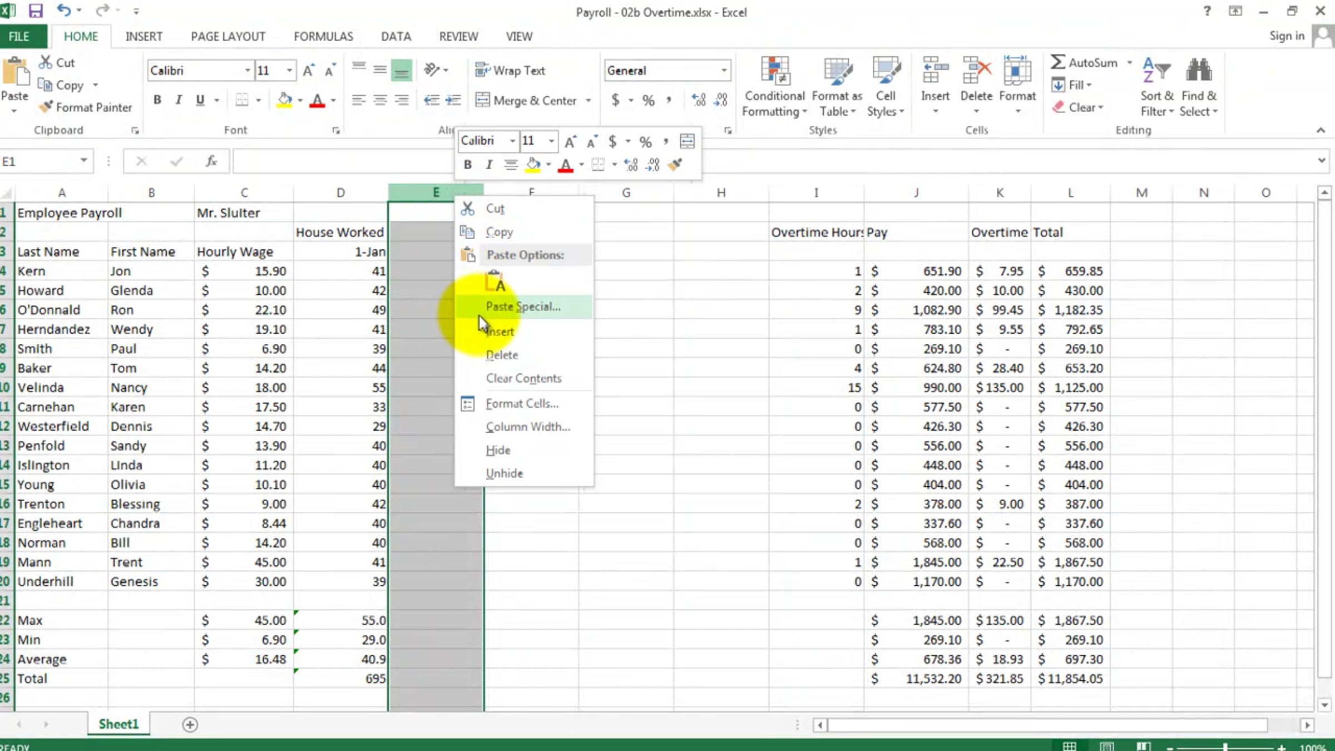Toggle bottom align in ribbon
The height and width of the screenshot is (751, 1335).
[401, 70]
